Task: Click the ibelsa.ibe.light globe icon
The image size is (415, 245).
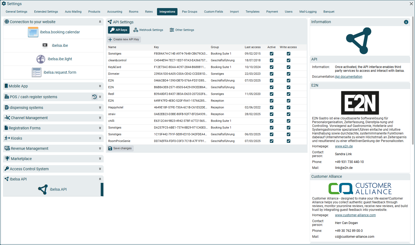Action: (x=41, y=59)
